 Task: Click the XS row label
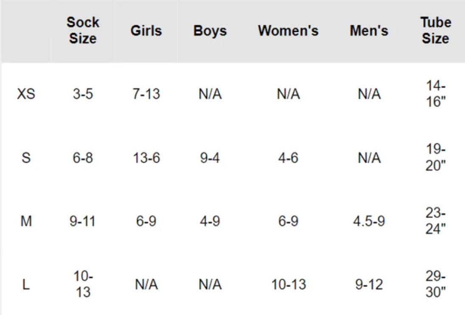tap(26, 94)
